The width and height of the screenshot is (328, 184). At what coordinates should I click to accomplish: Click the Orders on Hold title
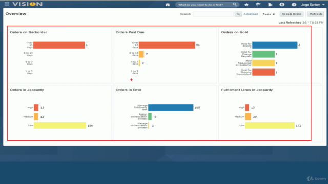point(235,32)
